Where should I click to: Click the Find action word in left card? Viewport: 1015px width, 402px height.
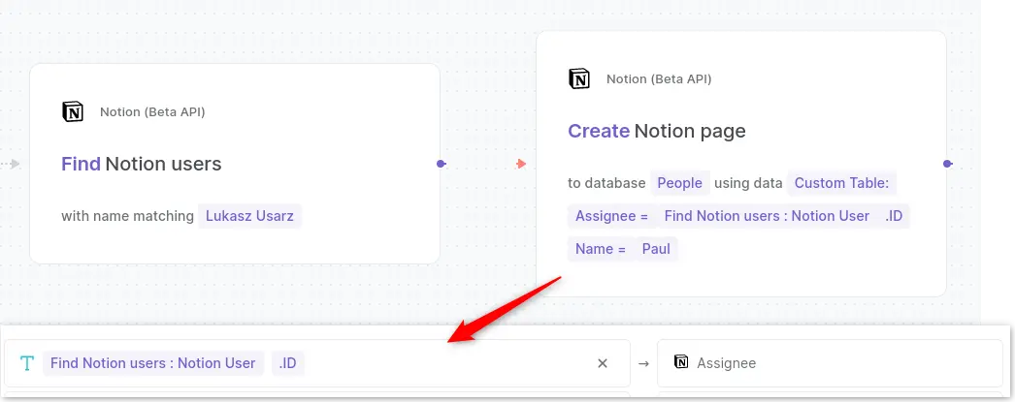81,164
